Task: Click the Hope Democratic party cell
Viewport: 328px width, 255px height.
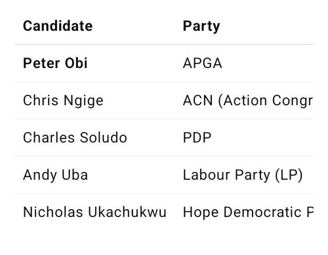Action: pyautogui.click(x=248, y=212)
